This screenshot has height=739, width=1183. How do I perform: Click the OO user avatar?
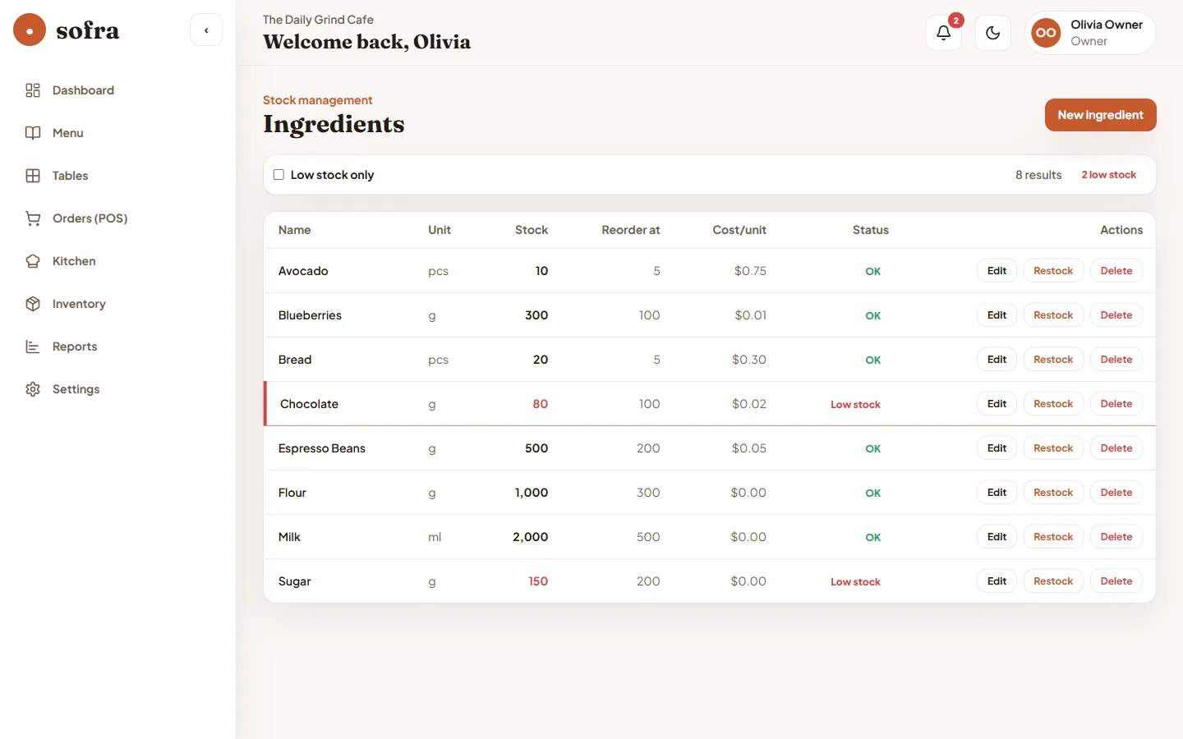pyautogui.click(x=1046, y=33)
